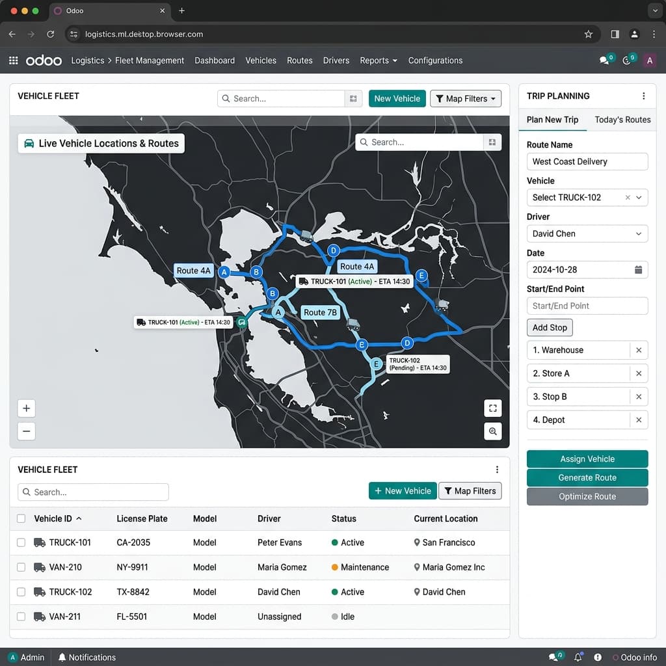666x666 pixels.
Task: Open the activities clock icon in navbar
Action: 626,60
